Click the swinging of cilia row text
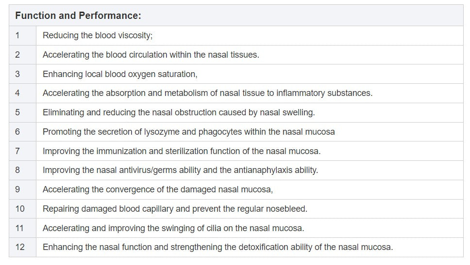470x265 pixels. (173, 228)
